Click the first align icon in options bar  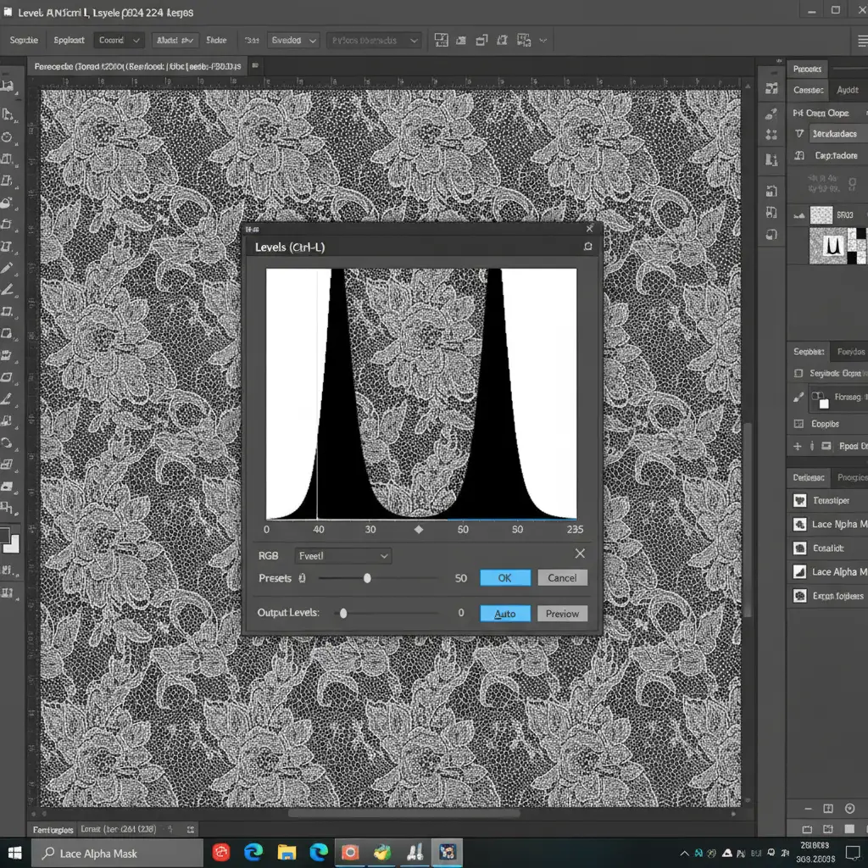click(x=441, y=40)
